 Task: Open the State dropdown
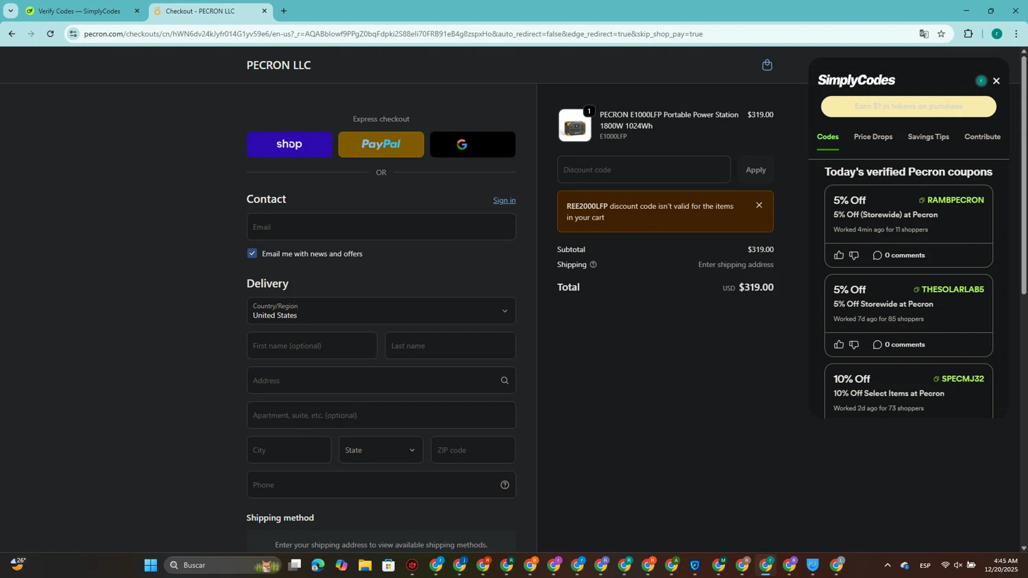pos(380,450)
